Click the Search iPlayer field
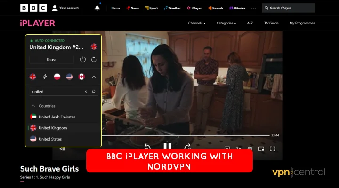339x188 pixels. pyautogui.click(x=289, y=8)
